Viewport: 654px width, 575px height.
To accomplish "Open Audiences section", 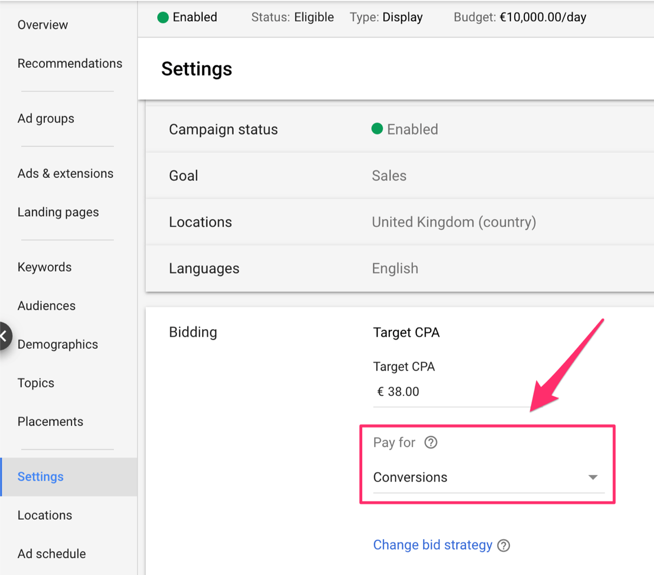I will 47,306.
